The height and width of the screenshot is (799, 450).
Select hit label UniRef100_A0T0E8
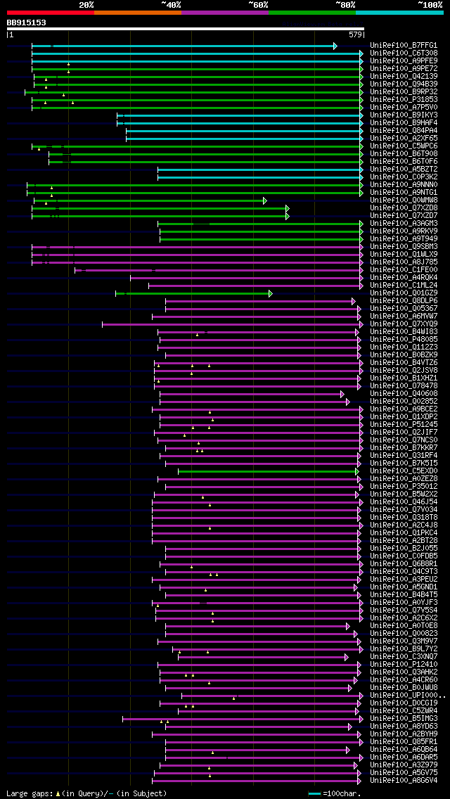click(404, 626)
